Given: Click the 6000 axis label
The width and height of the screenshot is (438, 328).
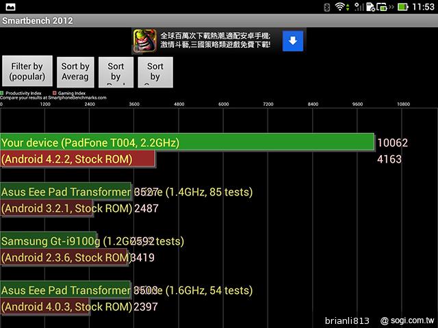Looking at the screenshot, I should (x=224, y=104).
